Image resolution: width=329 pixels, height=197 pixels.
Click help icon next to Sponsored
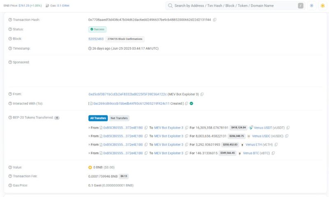(x=10, y=62)
